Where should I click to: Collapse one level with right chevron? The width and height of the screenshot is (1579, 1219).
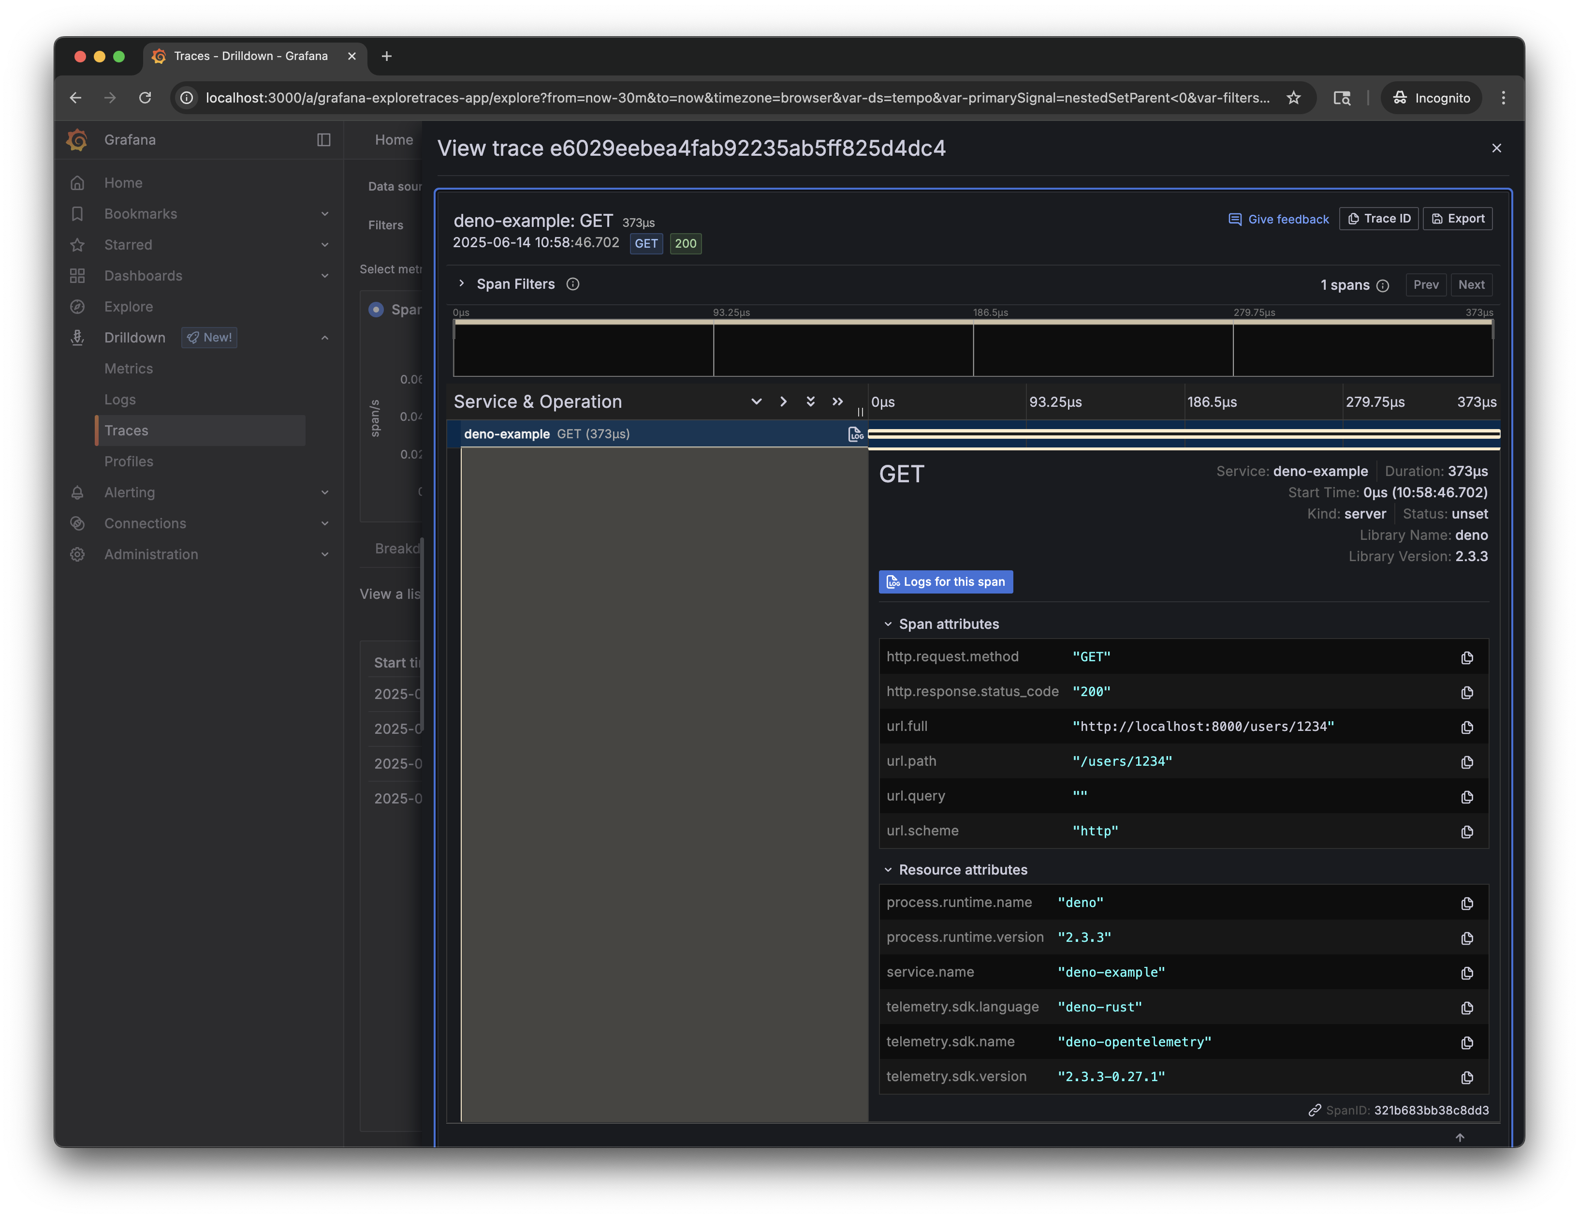[x=783, y=401]
